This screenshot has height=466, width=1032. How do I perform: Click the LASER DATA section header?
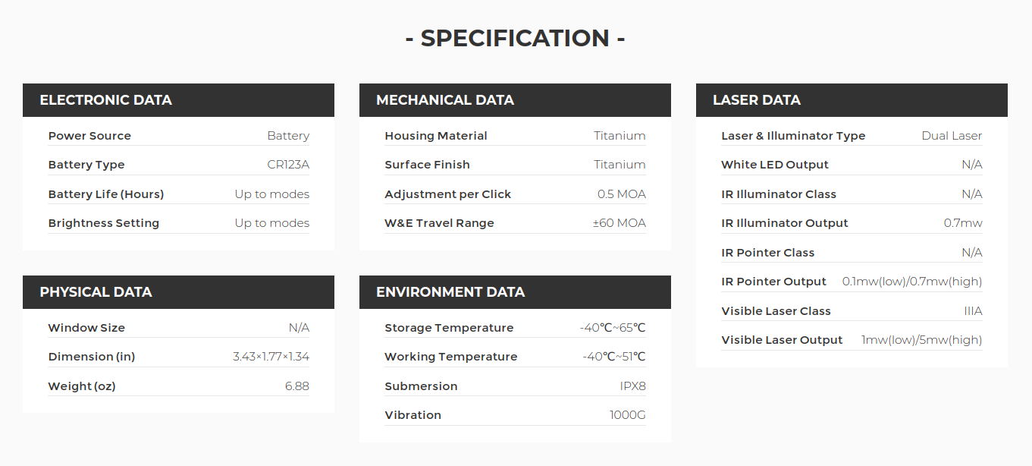(757, 100)
